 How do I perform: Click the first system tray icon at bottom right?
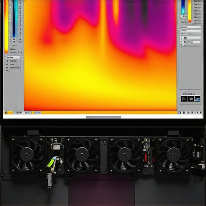click(x=179, y=113)
